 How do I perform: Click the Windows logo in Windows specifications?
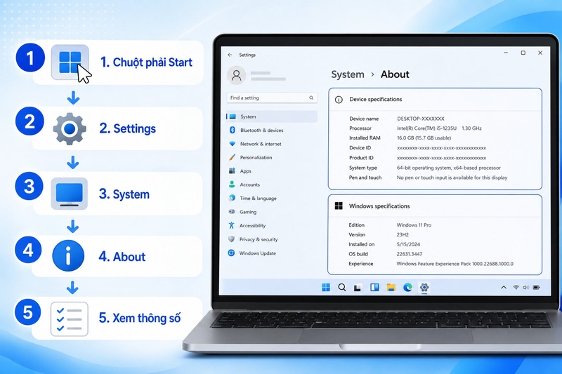click(339, 206)
